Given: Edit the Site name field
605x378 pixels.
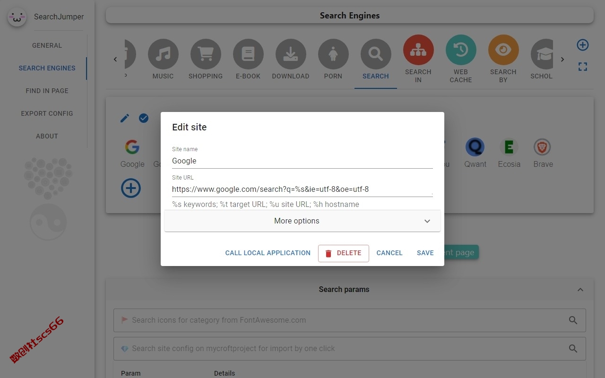Looking at the screenshot, I should tap(302, 161).
